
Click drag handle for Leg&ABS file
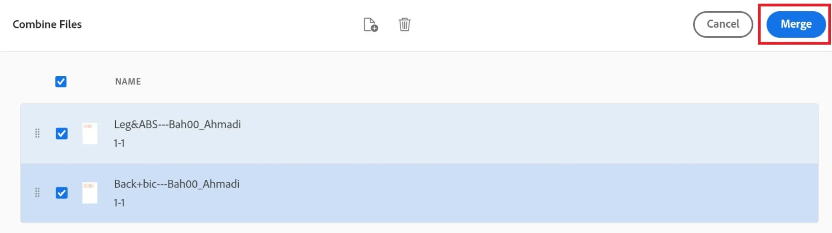pos(37,133)
